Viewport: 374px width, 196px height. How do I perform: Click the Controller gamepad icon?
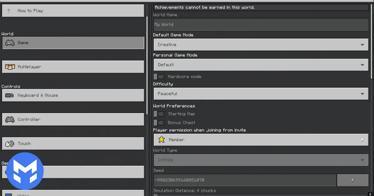10,120
